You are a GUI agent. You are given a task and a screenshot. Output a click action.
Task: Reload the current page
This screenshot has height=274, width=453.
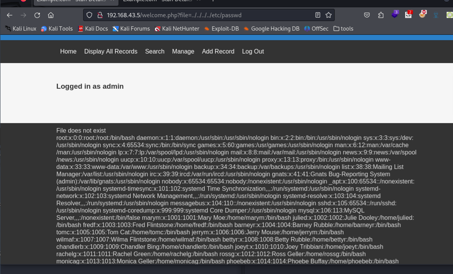tap(37, 15)
